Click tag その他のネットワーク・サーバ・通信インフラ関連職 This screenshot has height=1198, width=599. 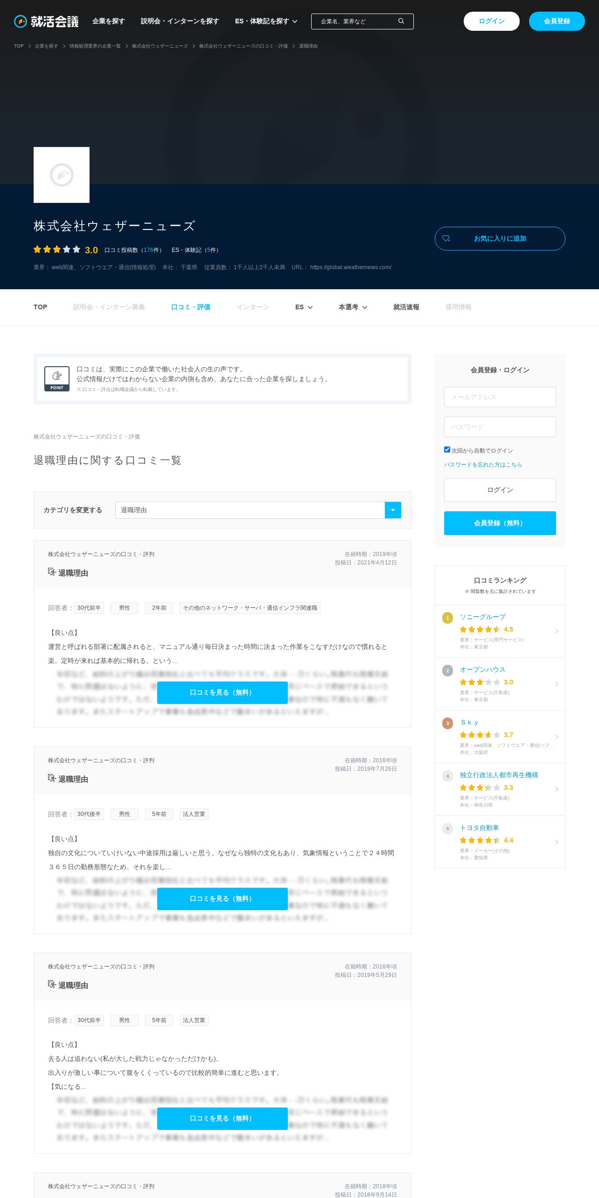click(x=250, y=608)
